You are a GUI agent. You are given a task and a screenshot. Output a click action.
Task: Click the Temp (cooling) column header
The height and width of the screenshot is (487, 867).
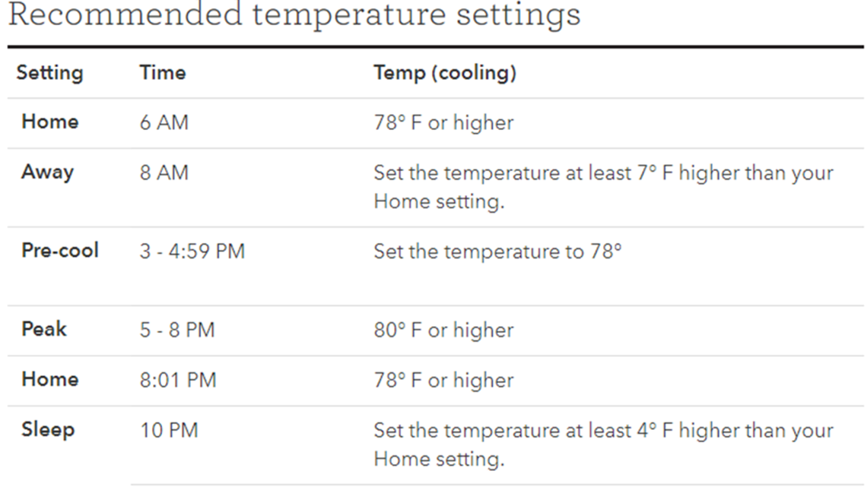point(445,73)
